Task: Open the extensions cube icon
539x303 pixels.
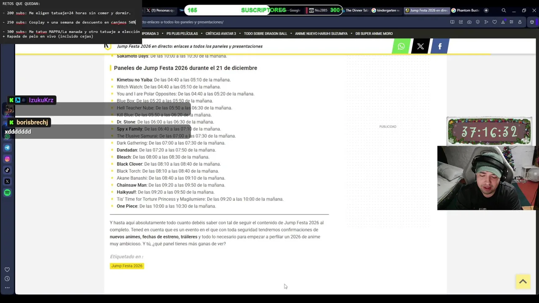Action: (532, 22)
